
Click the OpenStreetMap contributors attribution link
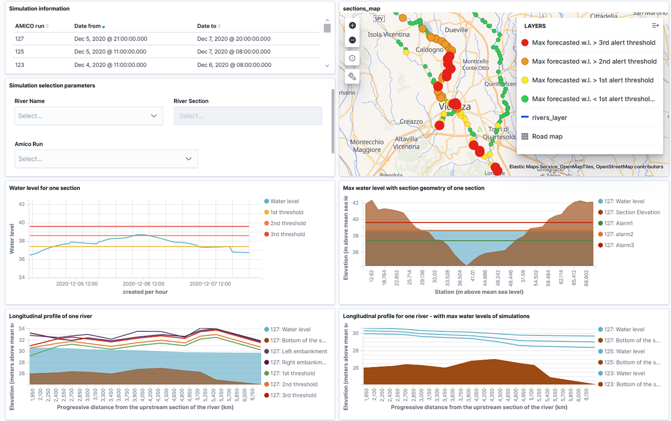[x=629, y=167]
